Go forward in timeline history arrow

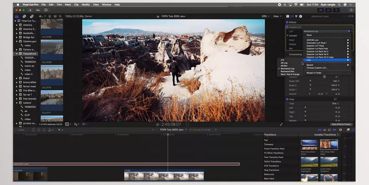point(216,129)
